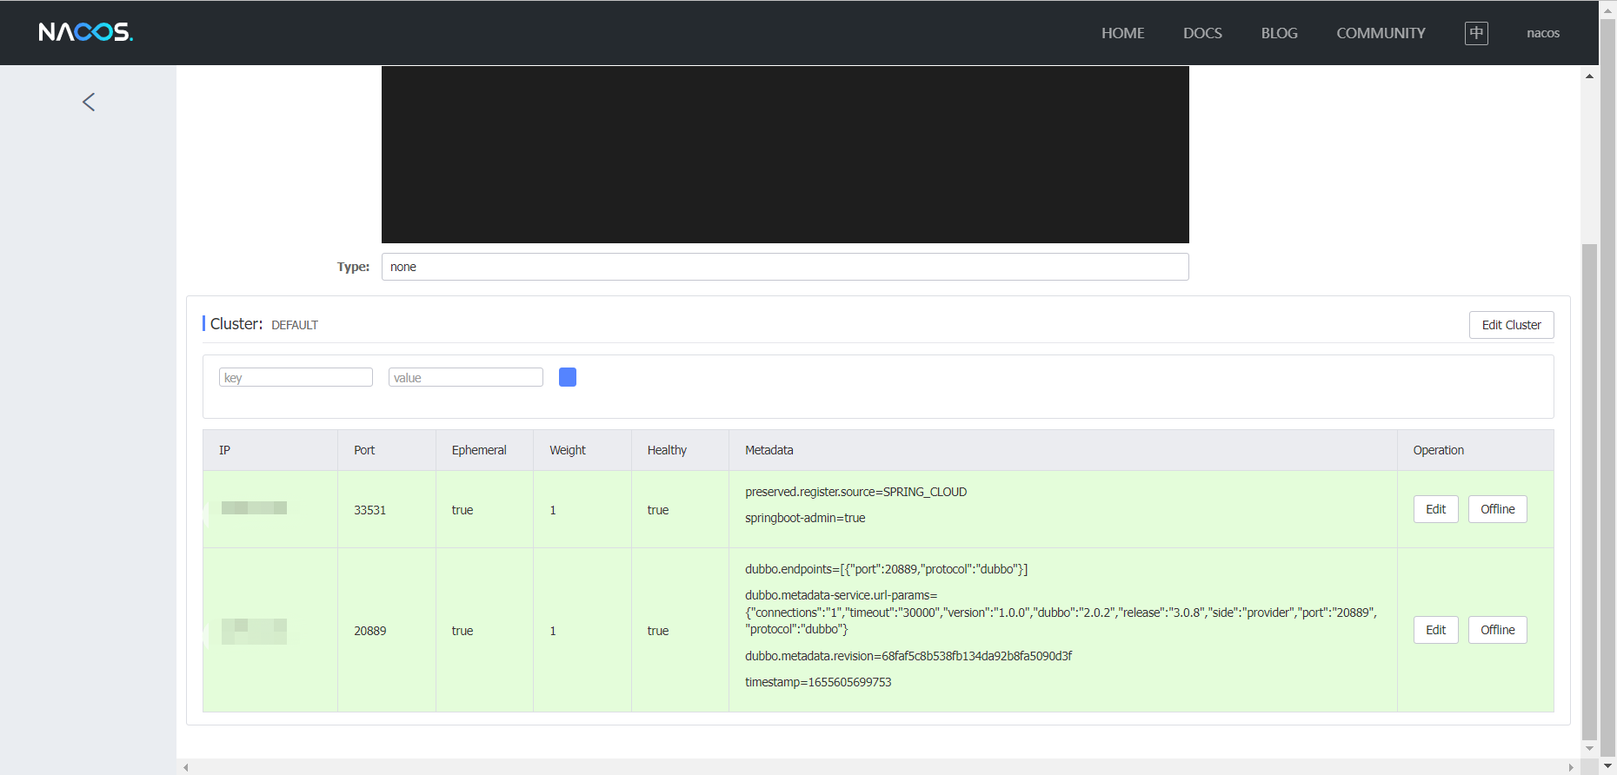The width and height of the screenshot is (1617, 775).
Task: Open the HOME menu item
Action: [x=1122, y=33]
